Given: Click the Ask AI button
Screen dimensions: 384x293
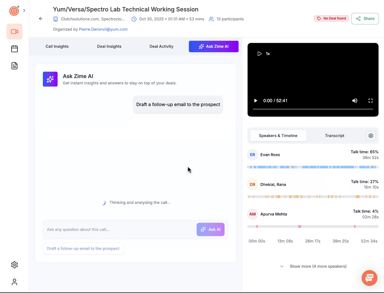Looking at the screenshot, I should click(210, 230).
